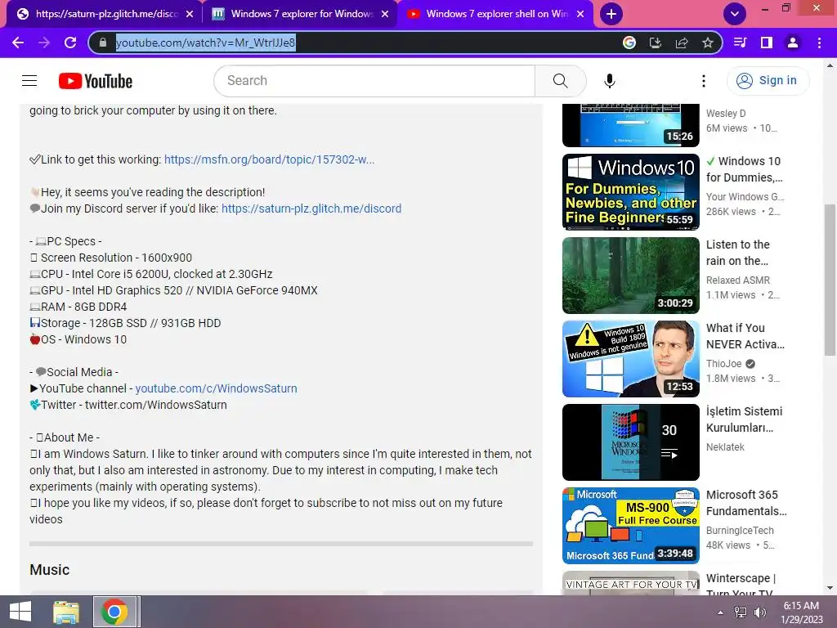Click the install/download icon in address bar
Viewport: 837px width, 628px height.
tap(656, 43)
